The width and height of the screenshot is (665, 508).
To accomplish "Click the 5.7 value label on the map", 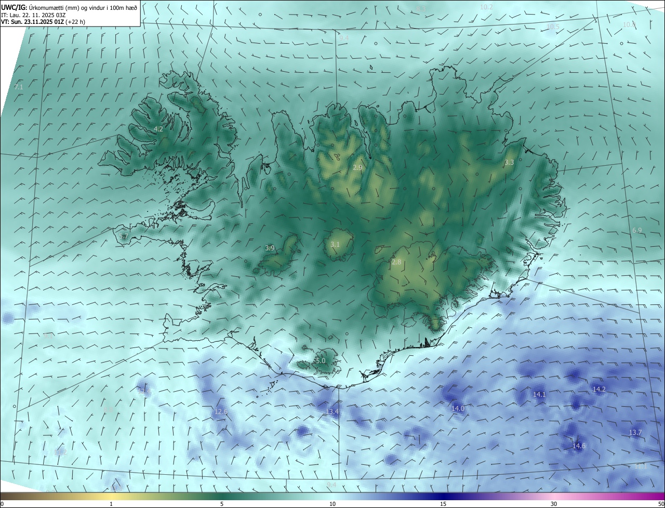I will [123, 236].
